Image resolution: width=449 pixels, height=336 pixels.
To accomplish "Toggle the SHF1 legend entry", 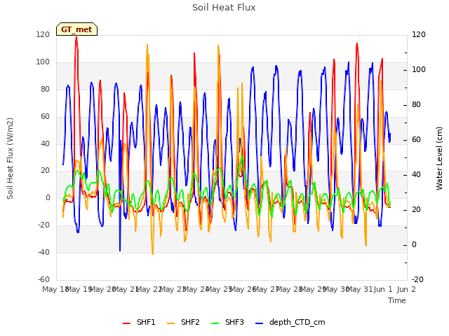I will (x=139, y=322).
